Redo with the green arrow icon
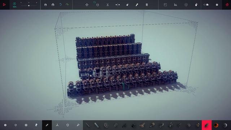 (x=67, y=5)
